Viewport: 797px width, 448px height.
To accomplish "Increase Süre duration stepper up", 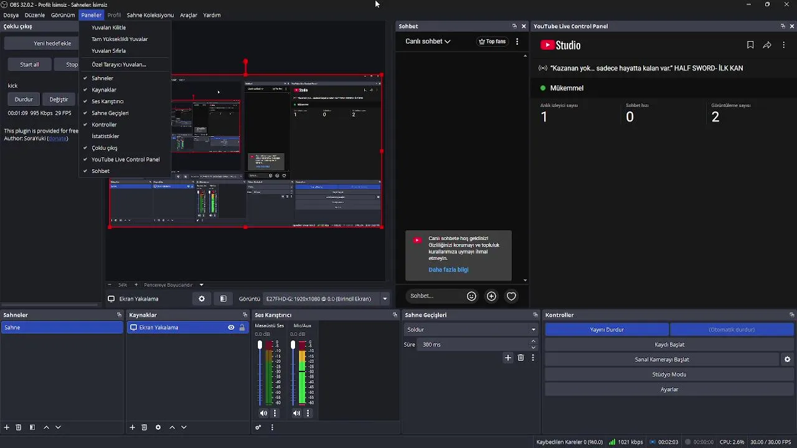I will coord(533,342).
